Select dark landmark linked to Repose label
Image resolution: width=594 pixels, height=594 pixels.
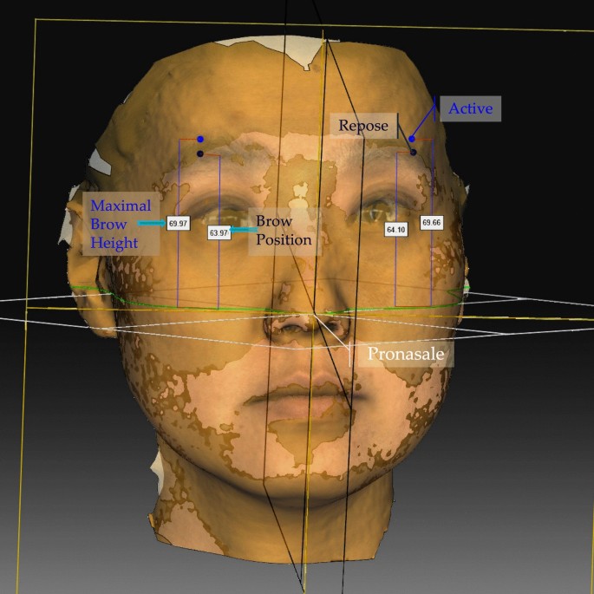click(414, 152)
